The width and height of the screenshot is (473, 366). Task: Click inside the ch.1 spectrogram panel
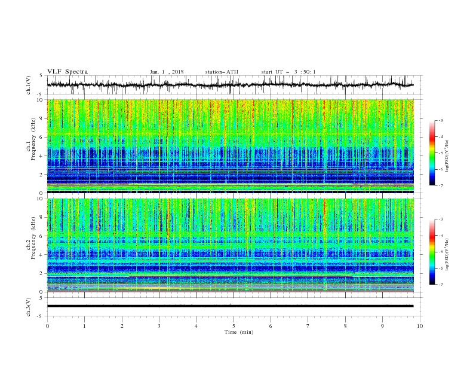point(230,146)
